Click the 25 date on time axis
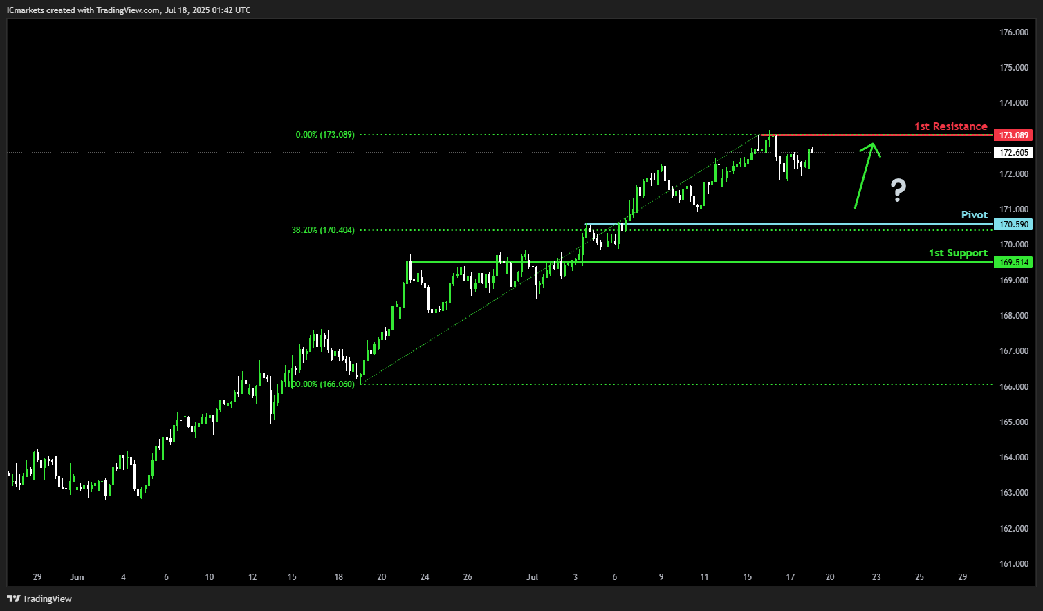The height and width of the screenshot is (611, 1043). (x=919, y=577)
